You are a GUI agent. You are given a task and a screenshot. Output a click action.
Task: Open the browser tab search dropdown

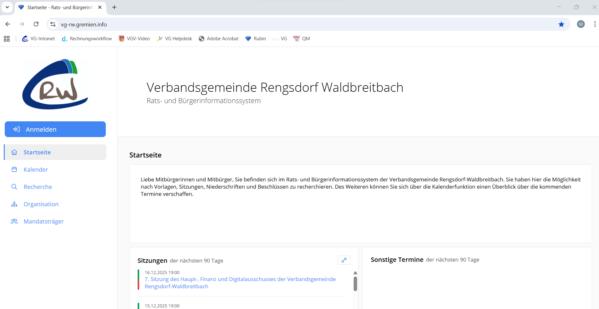coord(7,7)
